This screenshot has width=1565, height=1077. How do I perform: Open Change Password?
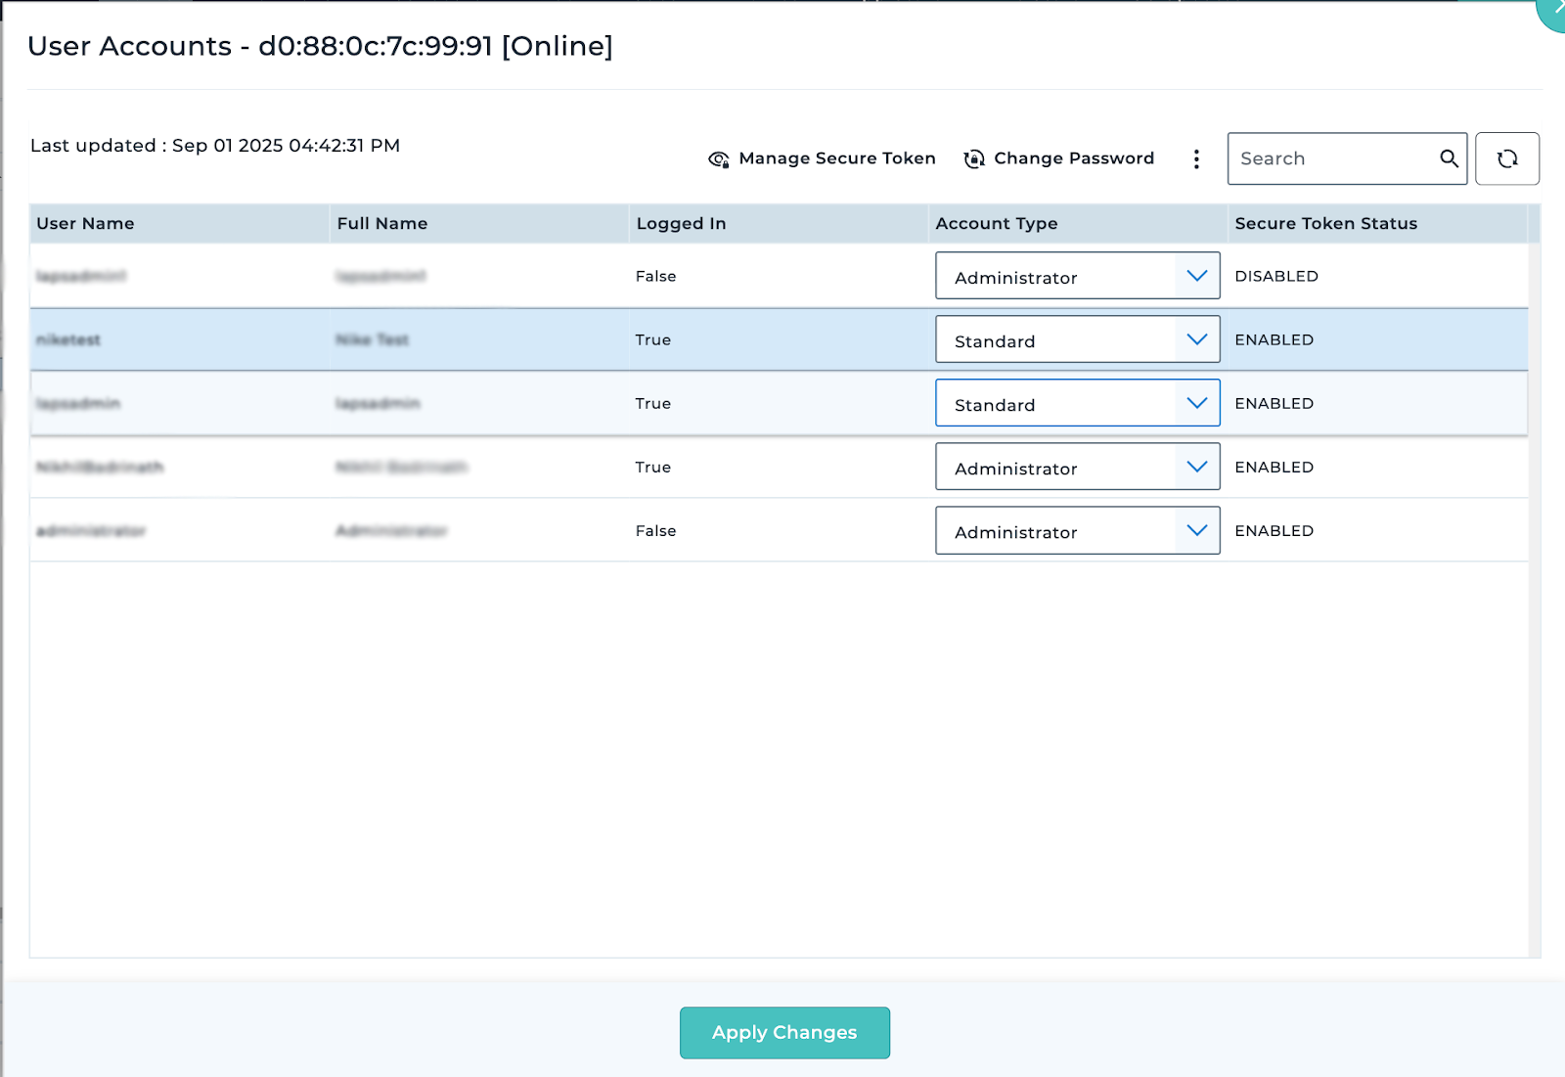tap(1059, 158)
